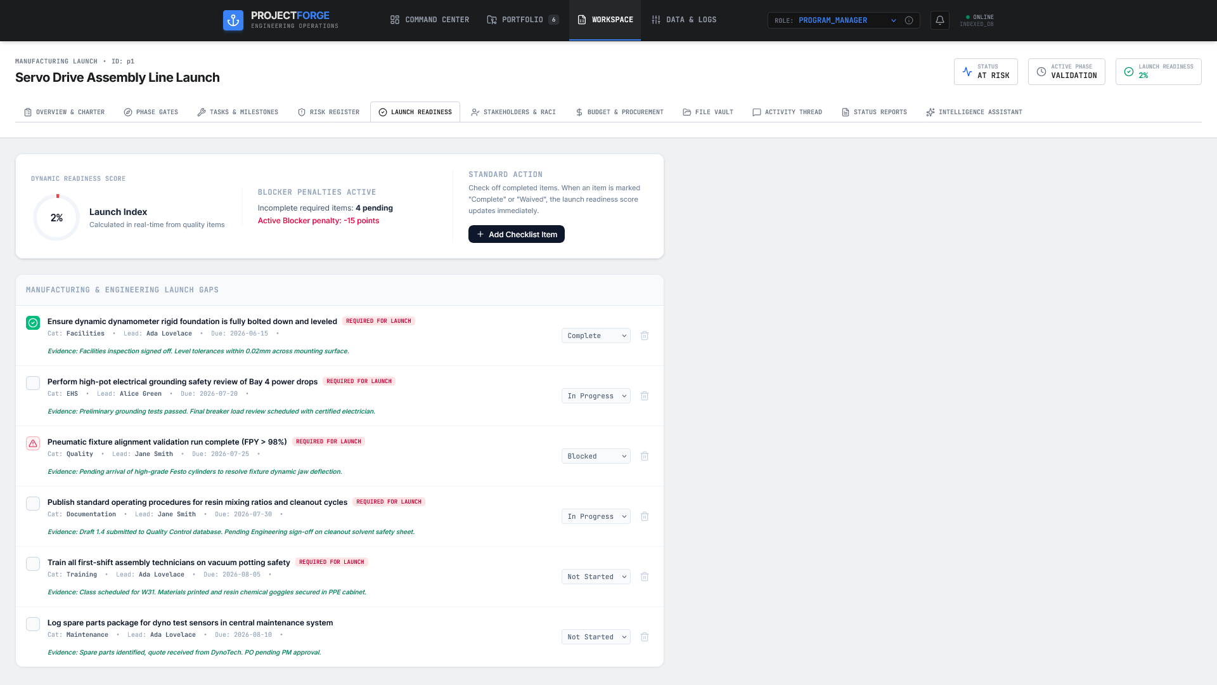This screenshot has height=685, width=1217.
Task: Delete the pneumatic fixture alignment item
Action: [x=645, y=456]
